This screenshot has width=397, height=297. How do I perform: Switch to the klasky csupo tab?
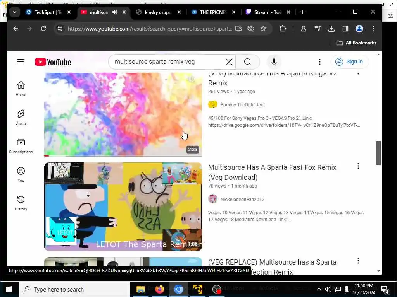click(155, 12)
